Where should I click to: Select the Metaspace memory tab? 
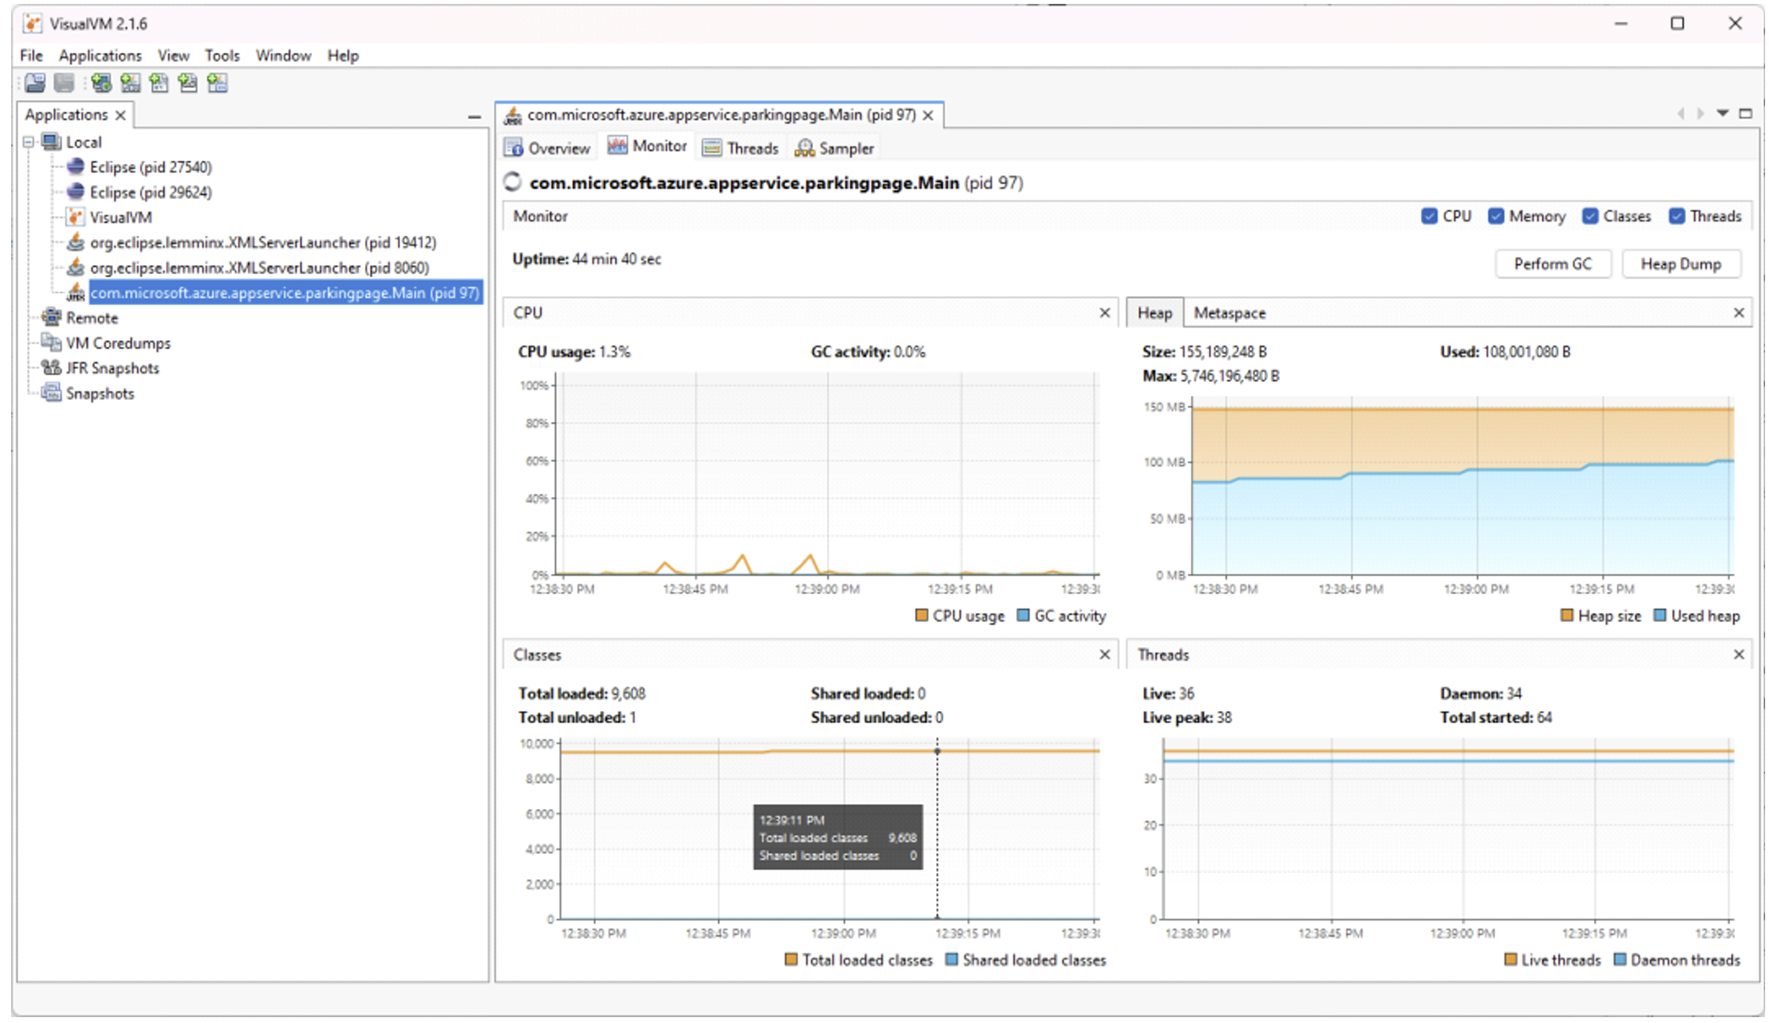pos(1230,313)
